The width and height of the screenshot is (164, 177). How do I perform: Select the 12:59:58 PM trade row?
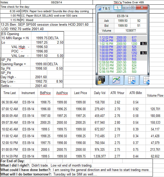123,62
